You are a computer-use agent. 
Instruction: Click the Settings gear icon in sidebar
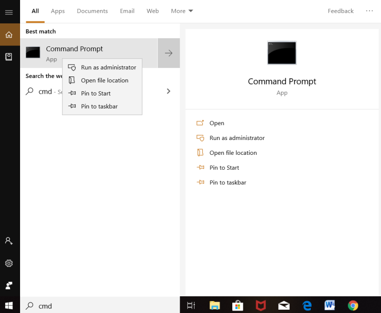point(9,263)
